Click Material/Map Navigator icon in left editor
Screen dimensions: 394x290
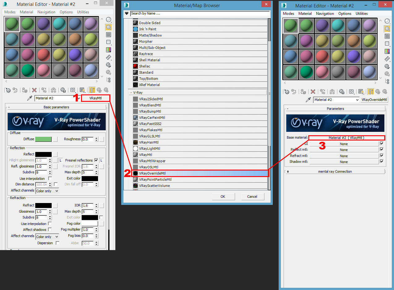coord(109,80)
